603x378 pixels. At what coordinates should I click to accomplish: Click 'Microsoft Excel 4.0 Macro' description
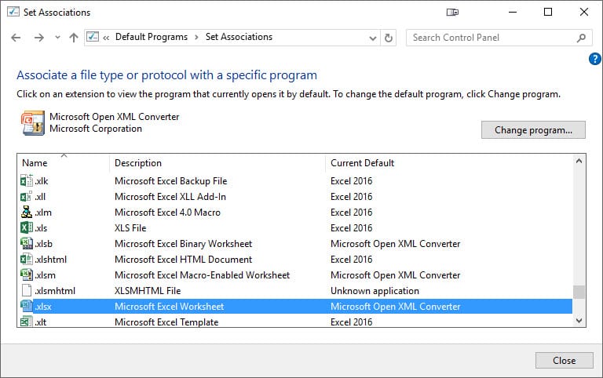168,213
